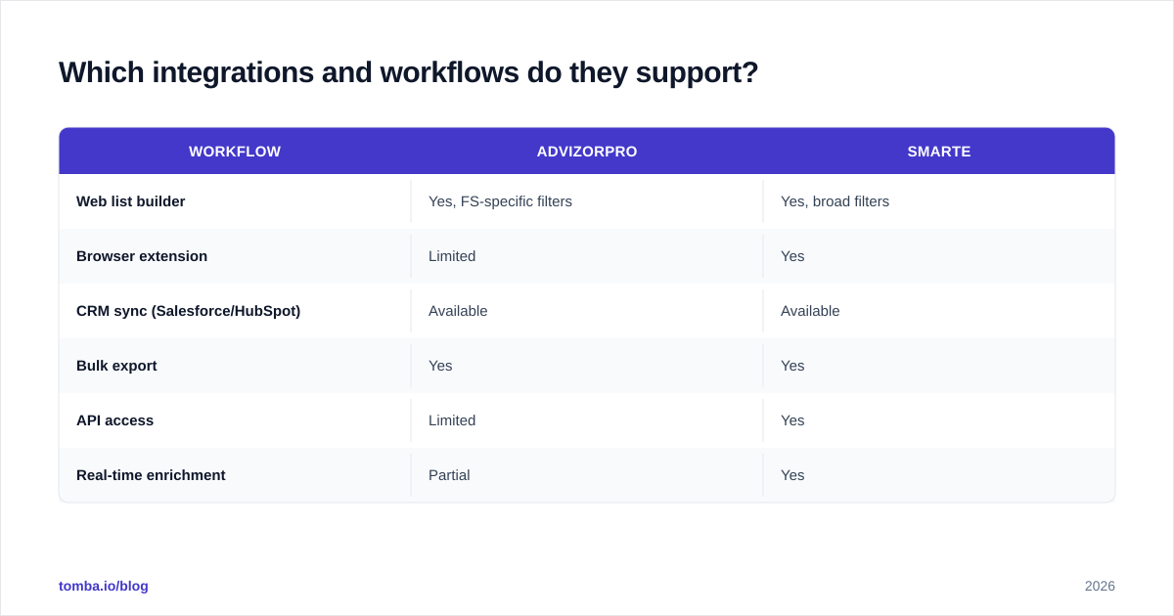Select AdvizorPro's 'Available' cell for CRM sync
The width and height of the screenshot is (1174, 616).
(x=587, y=311)
